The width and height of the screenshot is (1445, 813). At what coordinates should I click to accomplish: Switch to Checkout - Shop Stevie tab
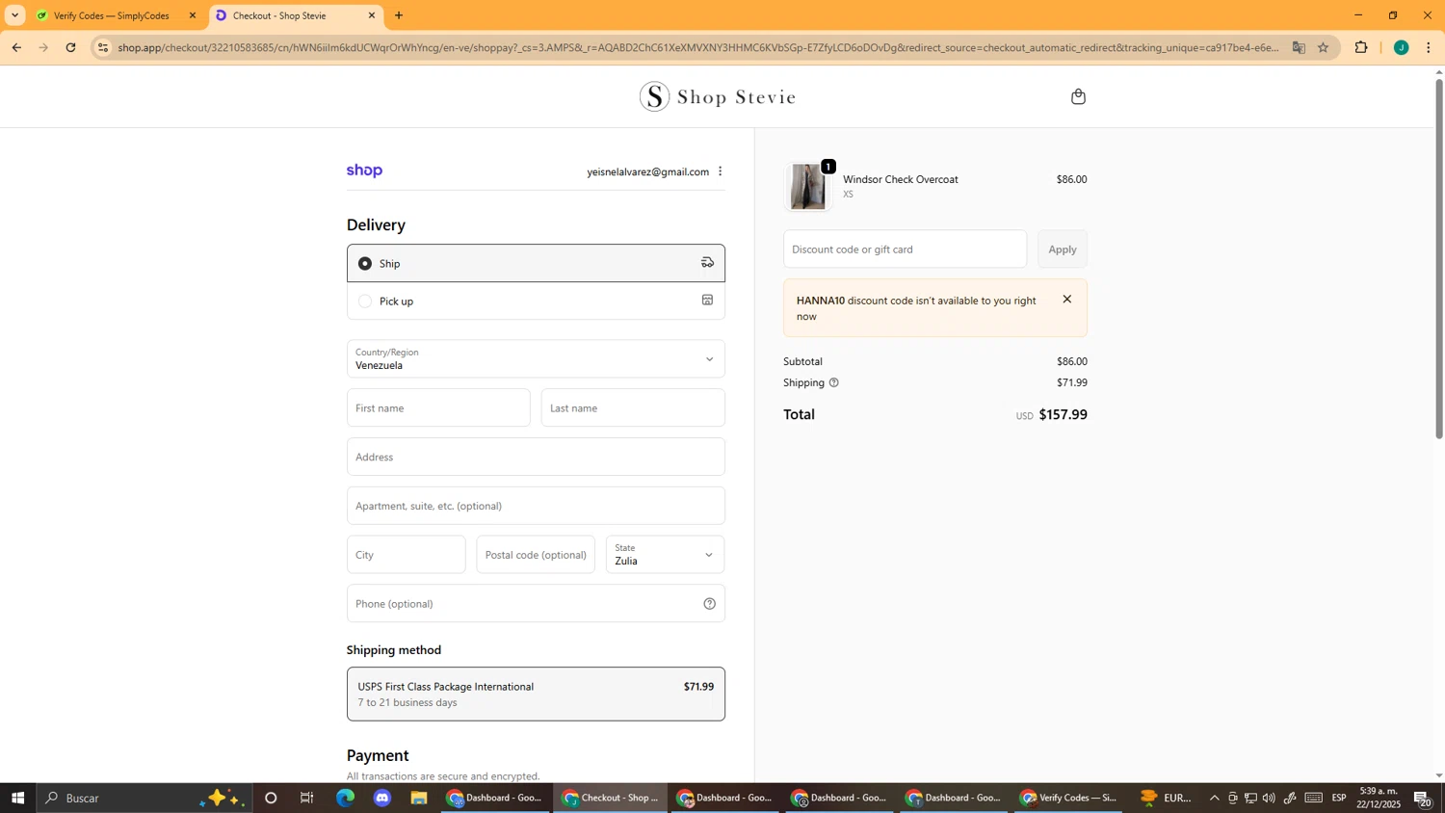(296, 15)
